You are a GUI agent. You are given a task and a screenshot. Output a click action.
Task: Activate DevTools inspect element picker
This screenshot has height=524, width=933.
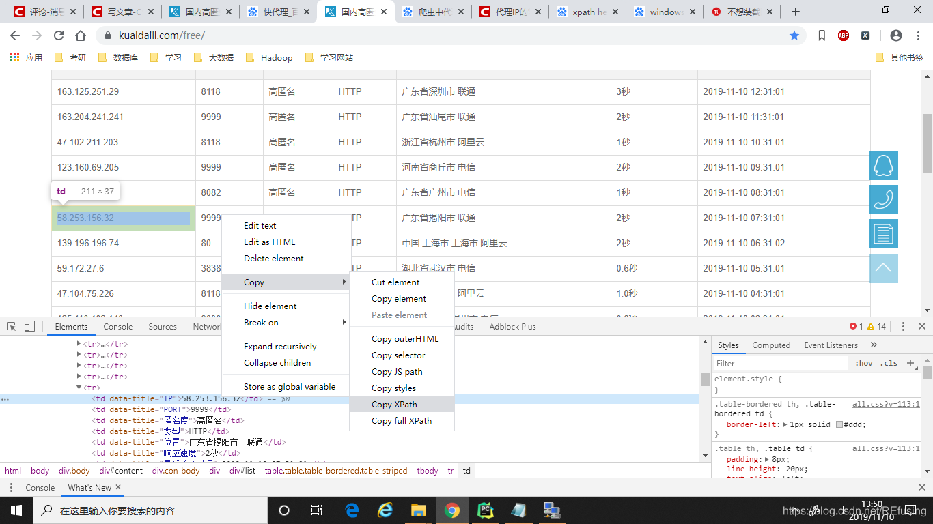[x=12, y=326]
